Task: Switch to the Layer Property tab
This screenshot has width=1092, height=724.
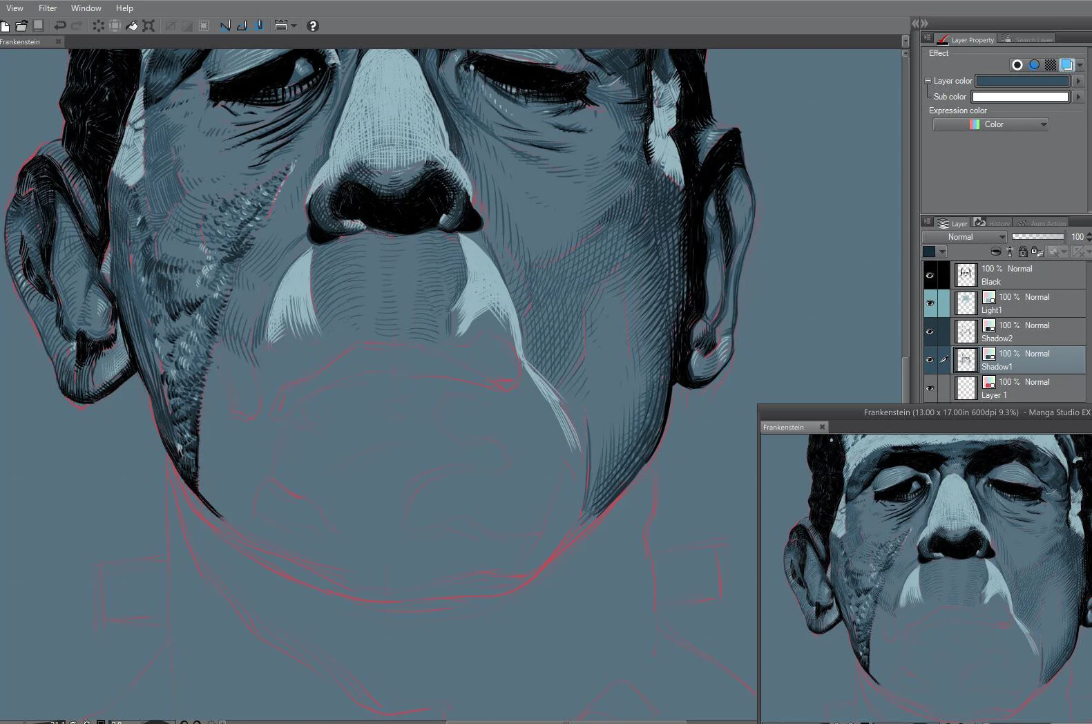Action: pyautogui.click(x=966, y=39)
